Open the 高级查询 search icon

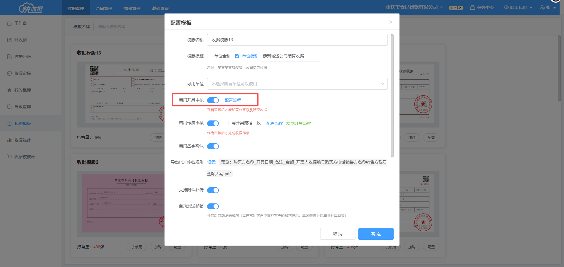[9, 107]
